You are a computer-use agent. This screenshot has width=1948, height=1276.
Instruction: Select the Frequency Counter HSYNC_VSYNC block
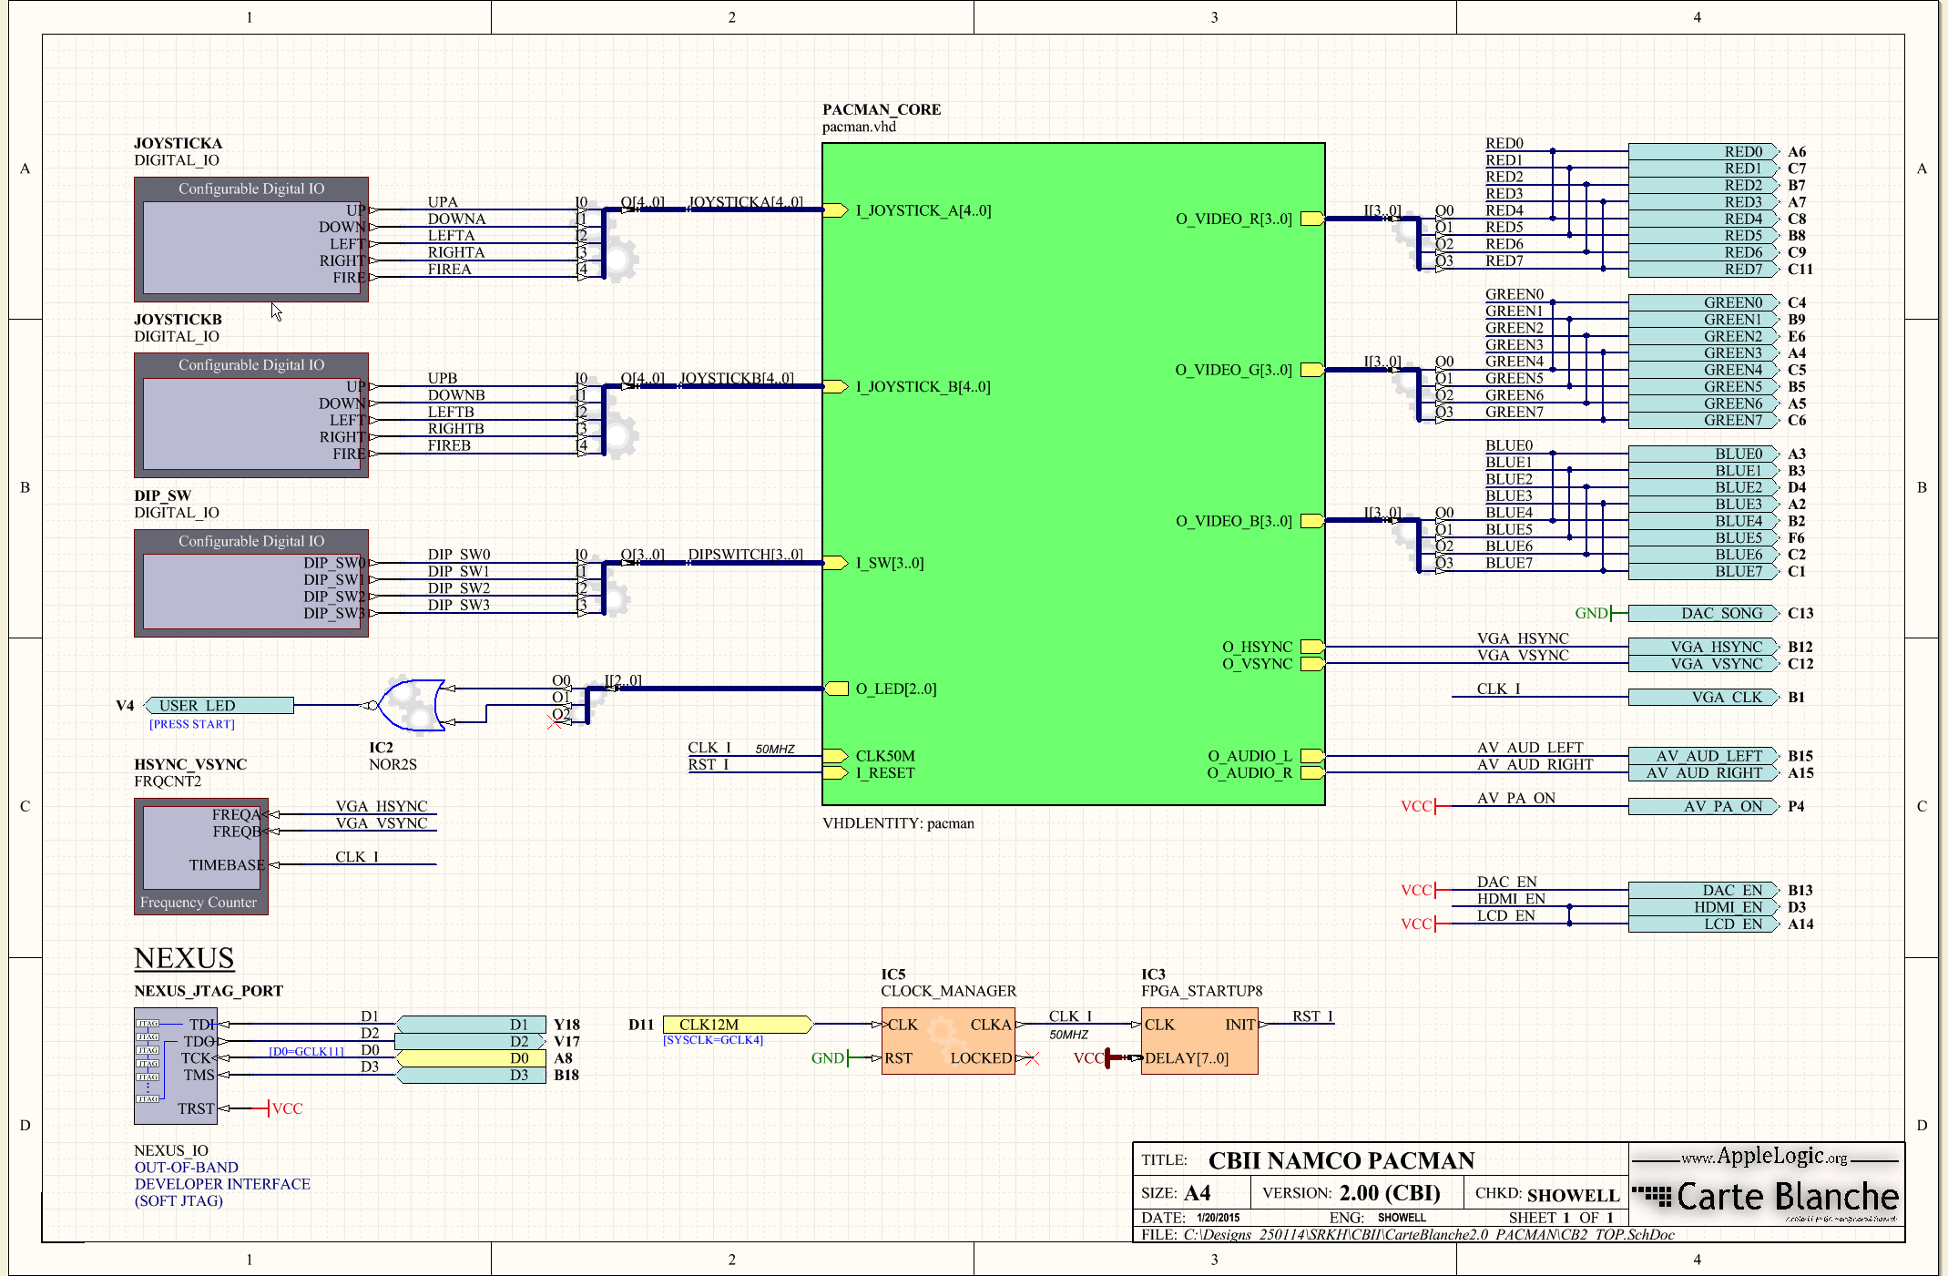click(201, 856)
